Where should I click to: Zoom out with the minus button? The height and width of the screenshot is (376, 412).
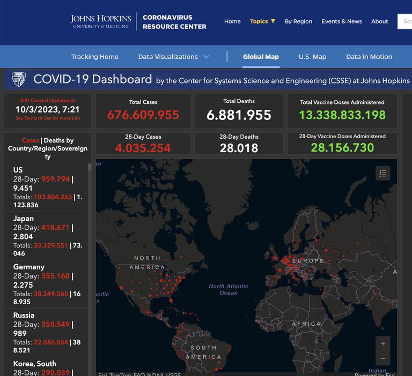pyautogui.click(x=382, y=358)
